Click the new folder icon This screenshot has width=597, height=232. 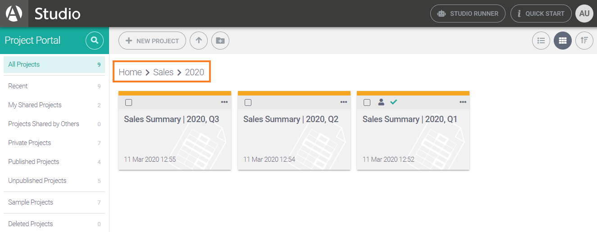pos(220,41)
